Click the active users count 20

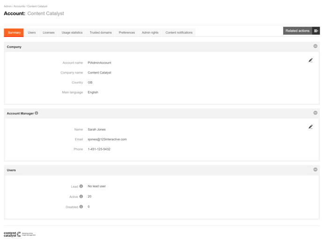tap(89, 196)
